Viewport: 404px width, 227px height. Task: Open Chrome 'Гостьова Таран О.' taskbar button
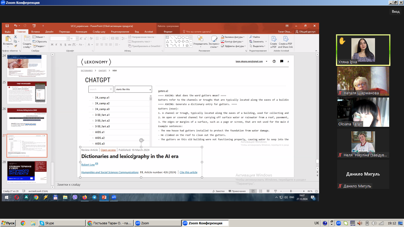click(110, 223)
